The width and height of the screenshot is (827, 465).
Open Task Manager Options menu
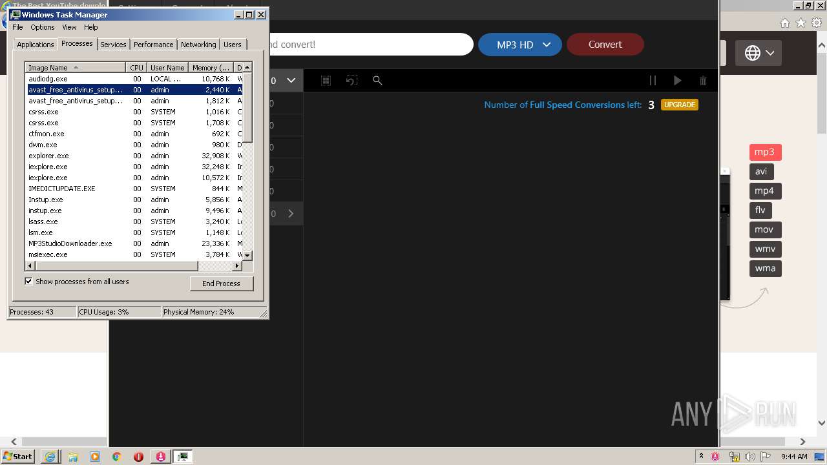[x=43, y=27]
